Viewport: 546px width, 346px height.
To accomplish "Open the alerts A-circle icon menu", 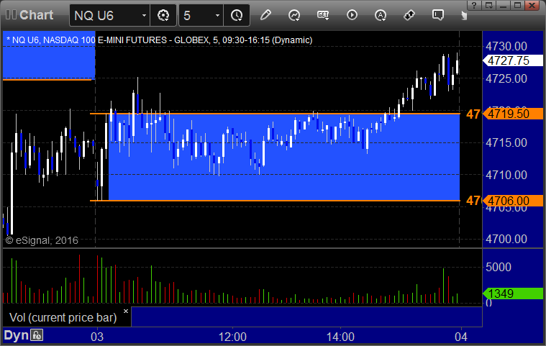I will tap(381, 15).
